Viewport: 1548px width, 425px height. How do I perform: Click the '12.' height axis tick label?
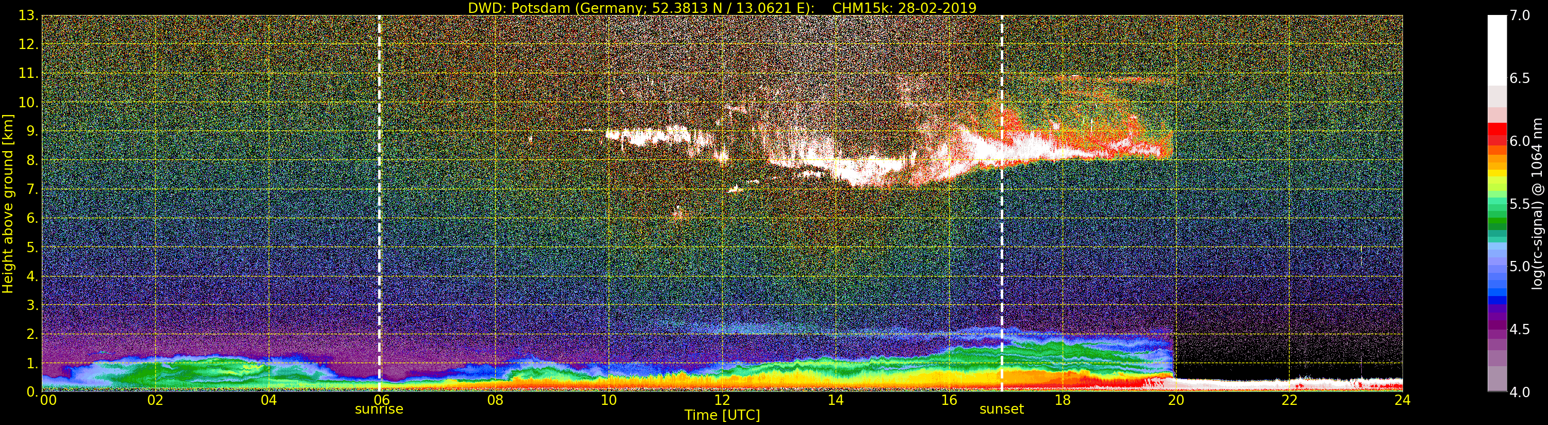tap(28, 44)
